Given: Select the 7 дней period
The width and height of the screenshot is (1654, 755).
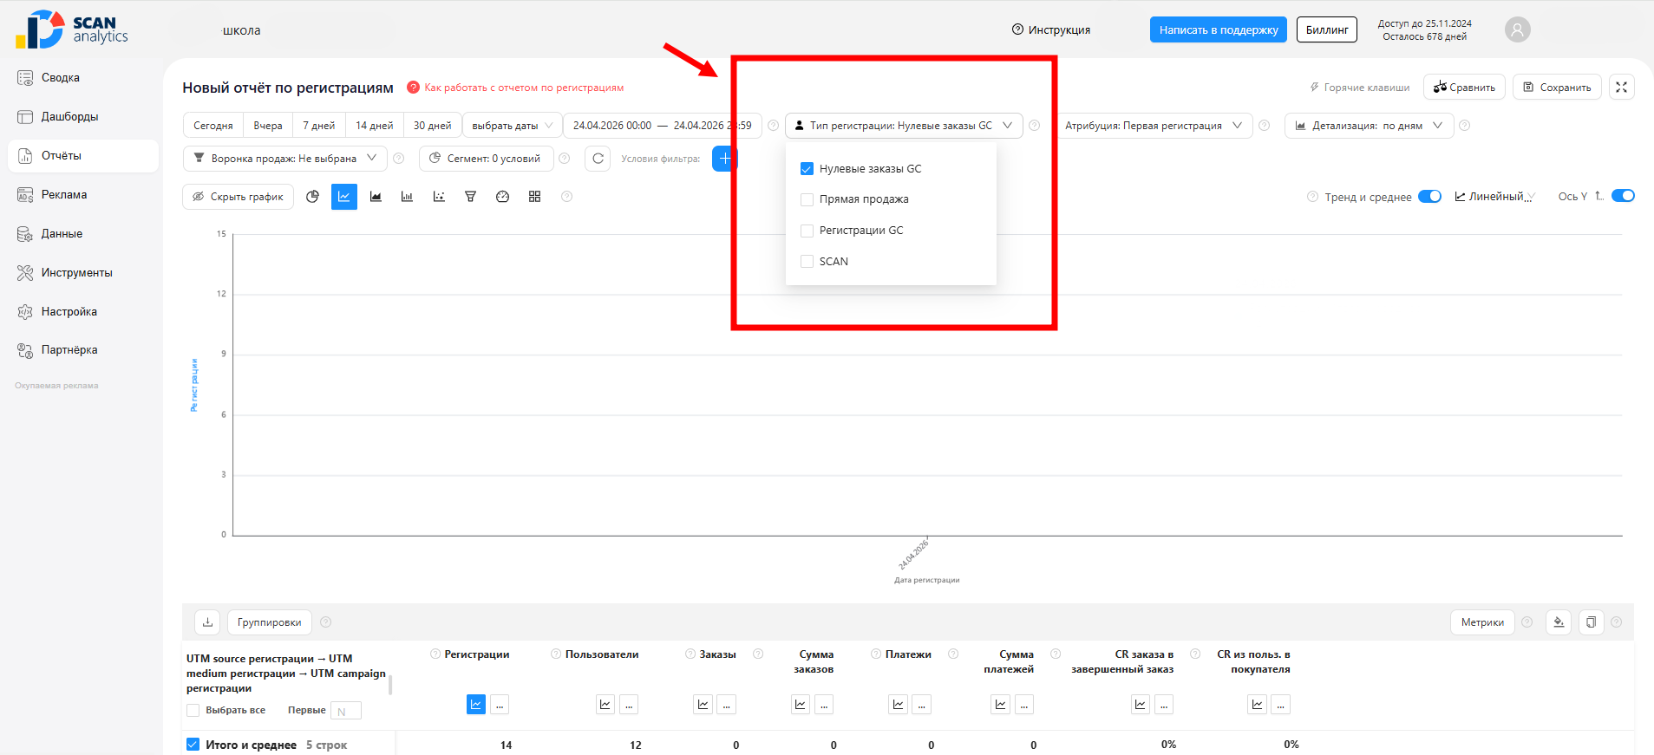Looking at the screenshot, I should [x=318, y=126].
